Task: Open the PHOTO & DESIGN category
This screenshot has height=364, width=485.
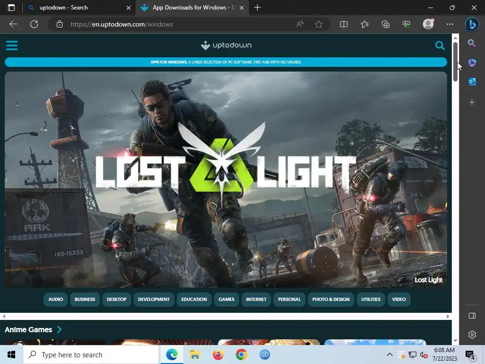Action: point(331,300)
